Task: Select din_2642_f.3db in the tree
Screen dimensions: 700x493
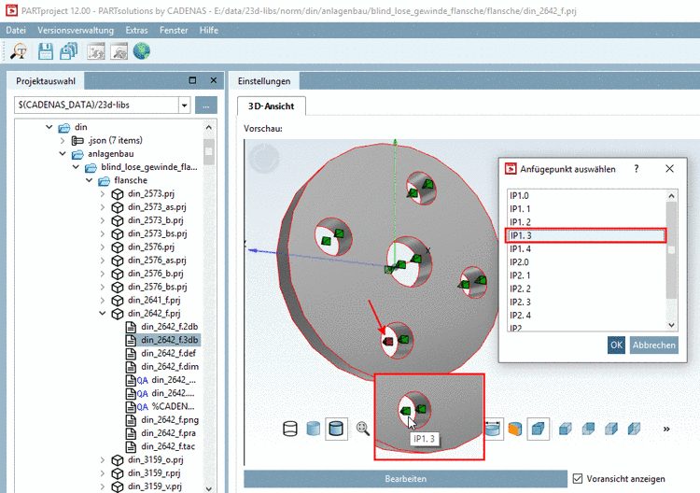Action: [x=169, y=340]
